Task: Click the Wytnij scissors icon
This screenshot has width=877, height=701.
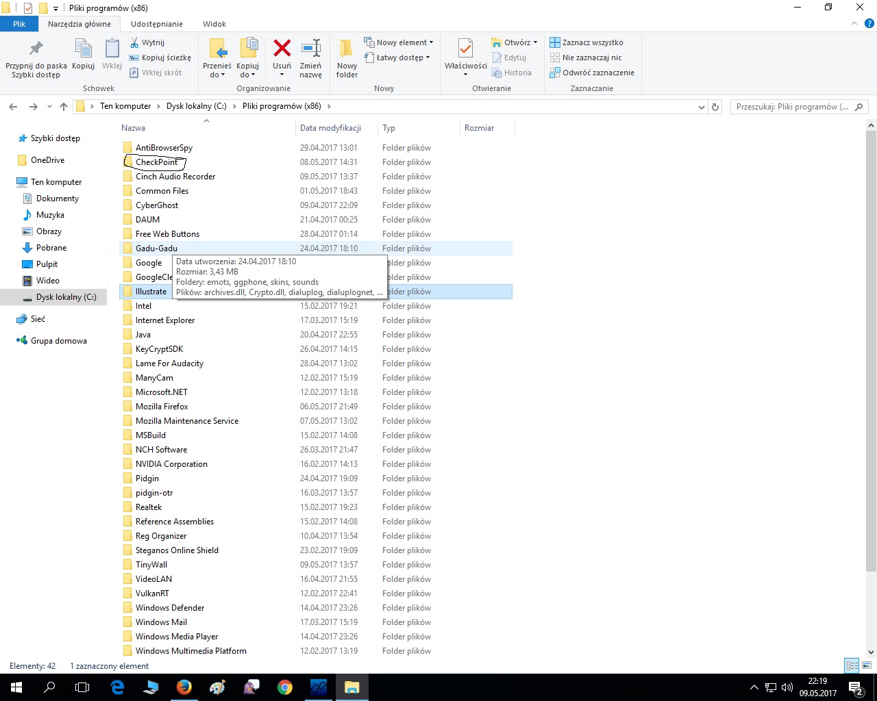Action: [135, 42]
